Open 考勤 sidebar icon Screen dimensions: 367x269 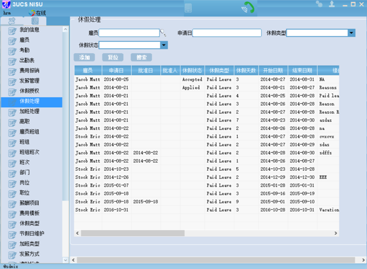pyautogui.click(x=12, y=51)
